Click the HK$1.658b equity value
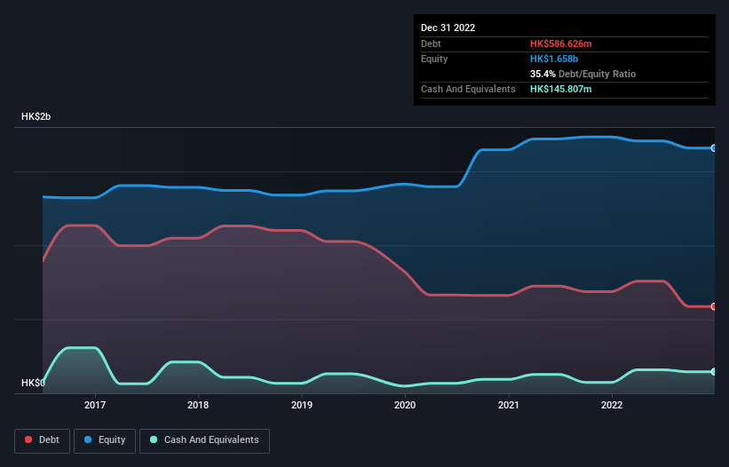The height and width of the screenshot is (467, 729). click(x=554, y=59)
